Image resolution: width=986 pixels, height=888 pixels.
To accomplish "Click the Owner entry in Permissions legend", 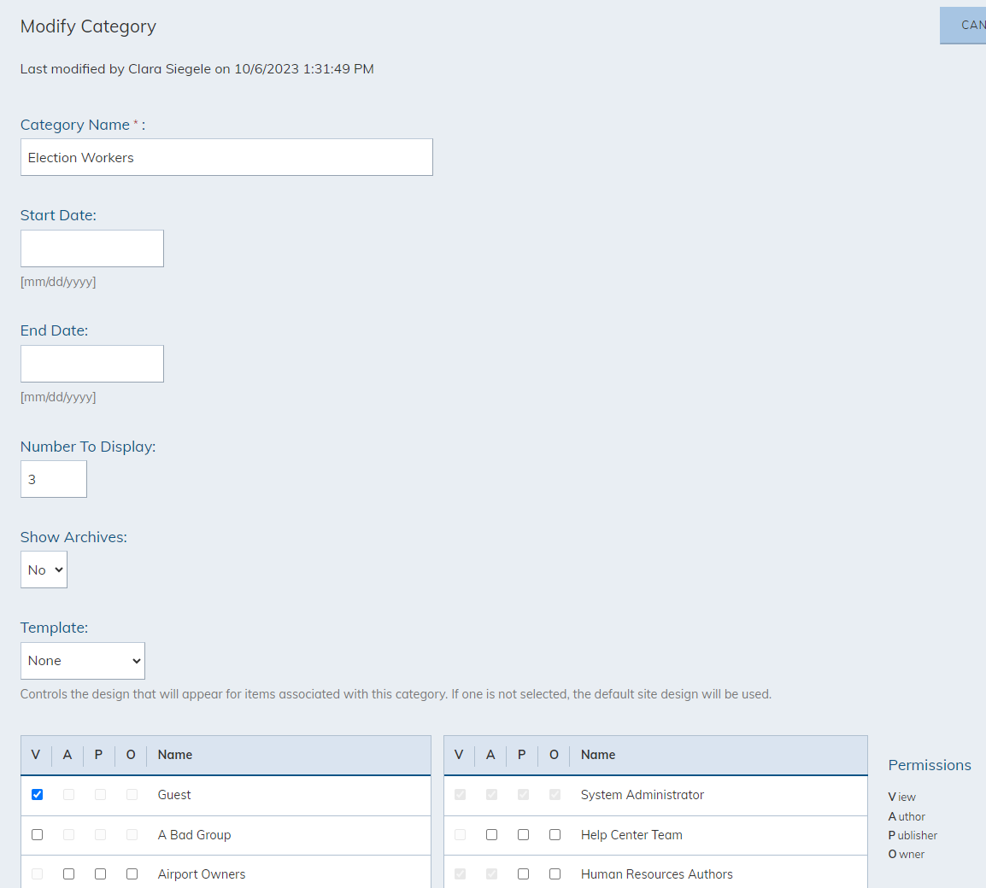I will coord(907,854).
